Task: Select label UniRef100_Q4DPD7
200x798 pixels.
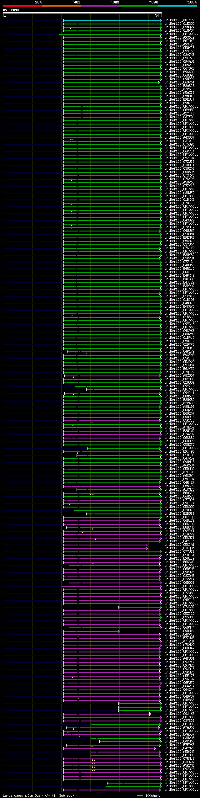Action: (179, 697)
